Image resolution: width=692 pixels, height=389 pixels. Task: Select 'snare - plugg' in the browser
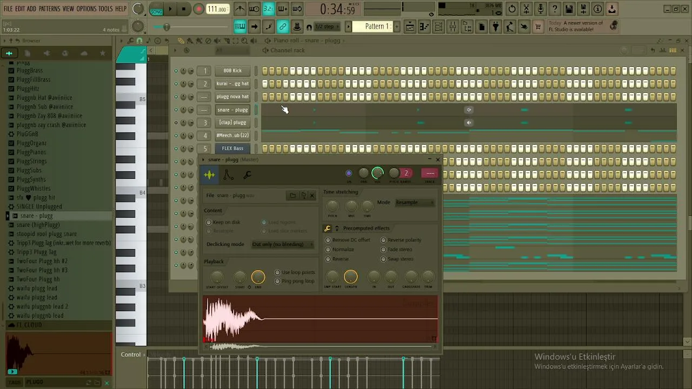(36, 216)
